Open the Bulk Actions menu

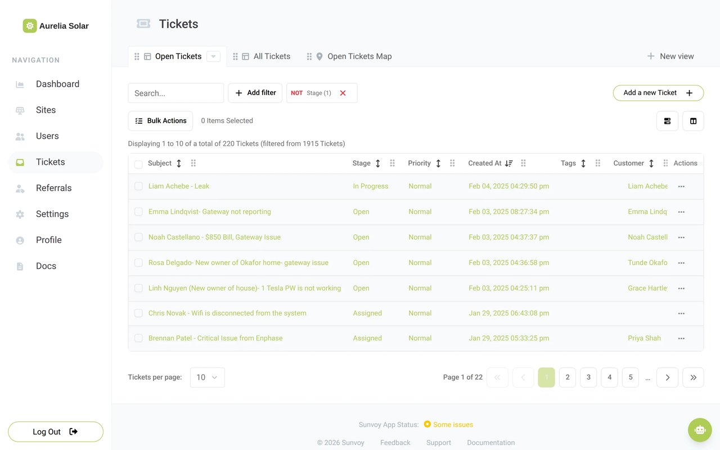[x=161, y=121]
